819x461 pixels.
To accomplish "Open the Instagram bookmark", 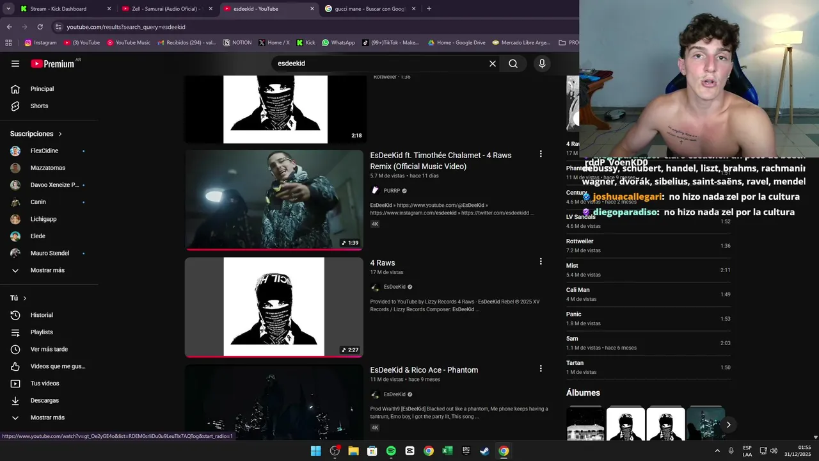I will pos(41,43).
